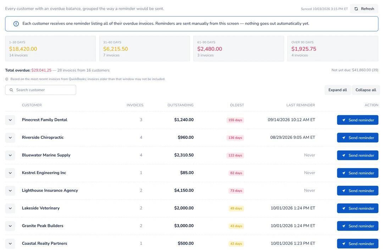Click the 122 days badge
383x251 pixels.
pyautogui.click(x=235, y=155)
